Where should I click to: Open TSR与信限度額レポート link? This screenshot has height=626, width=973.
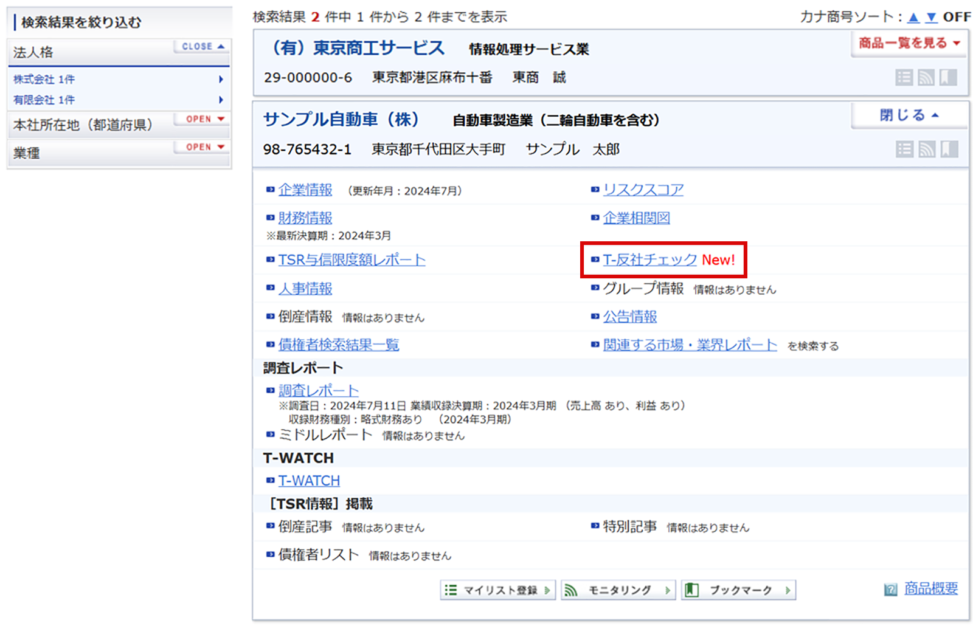click(x=351, y=260)
